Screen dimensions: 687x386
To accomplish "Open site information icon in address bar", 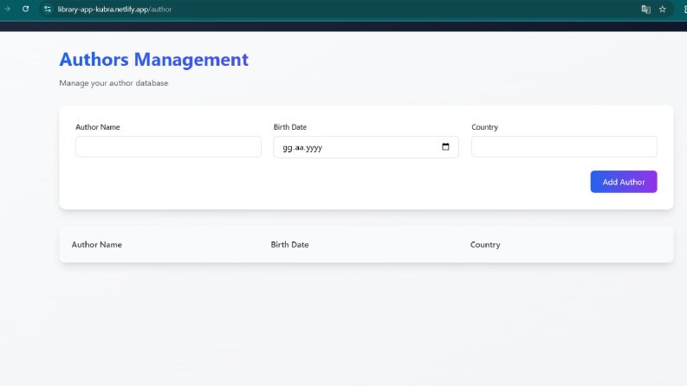I will tap(48, 10).
